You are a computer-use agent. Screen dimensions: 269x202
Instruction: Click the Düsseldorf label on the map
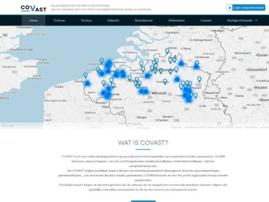(x=257, y=70)
